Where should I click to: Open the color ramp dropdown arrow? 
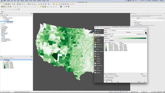tap(147, 38)
